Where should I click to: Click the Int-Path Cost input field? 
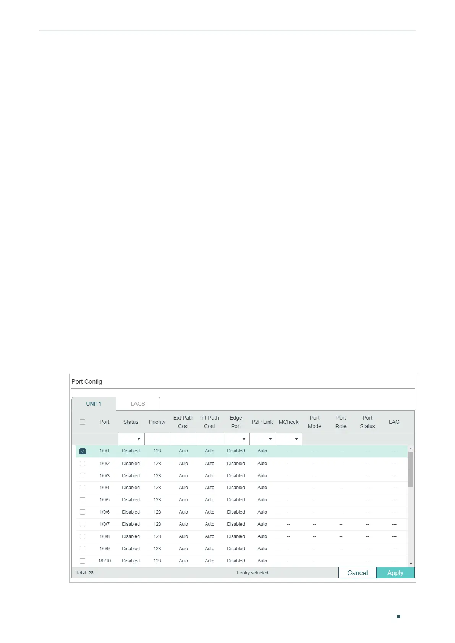(x=210, y=439)
